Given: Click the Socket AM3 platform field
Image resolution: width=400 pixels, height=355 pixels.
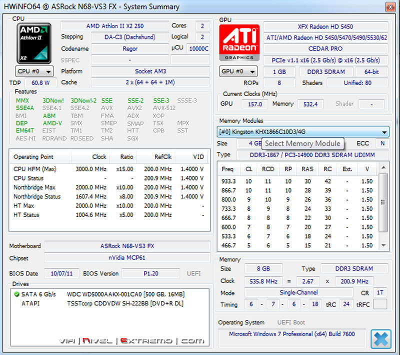Looking at the screenshot, I should pyautogui.click(x=150, y=71).
